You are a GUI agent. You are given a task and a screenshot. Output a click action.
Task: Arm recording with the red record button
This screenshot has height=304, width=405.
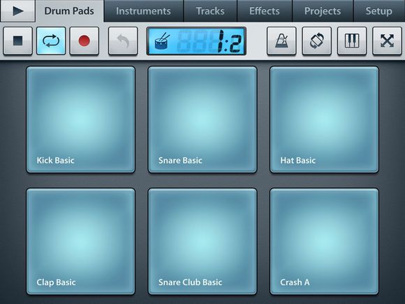coord(84,41)
